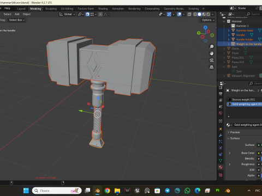The height and width of the screenshot is (196, 262).
Task: Open the pivot point dropdown
Action: click(x=81, y=14)
